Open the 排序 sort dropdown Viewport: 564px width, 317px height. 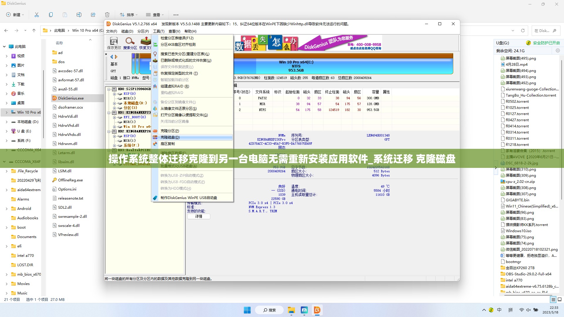(x=128, y=15)
